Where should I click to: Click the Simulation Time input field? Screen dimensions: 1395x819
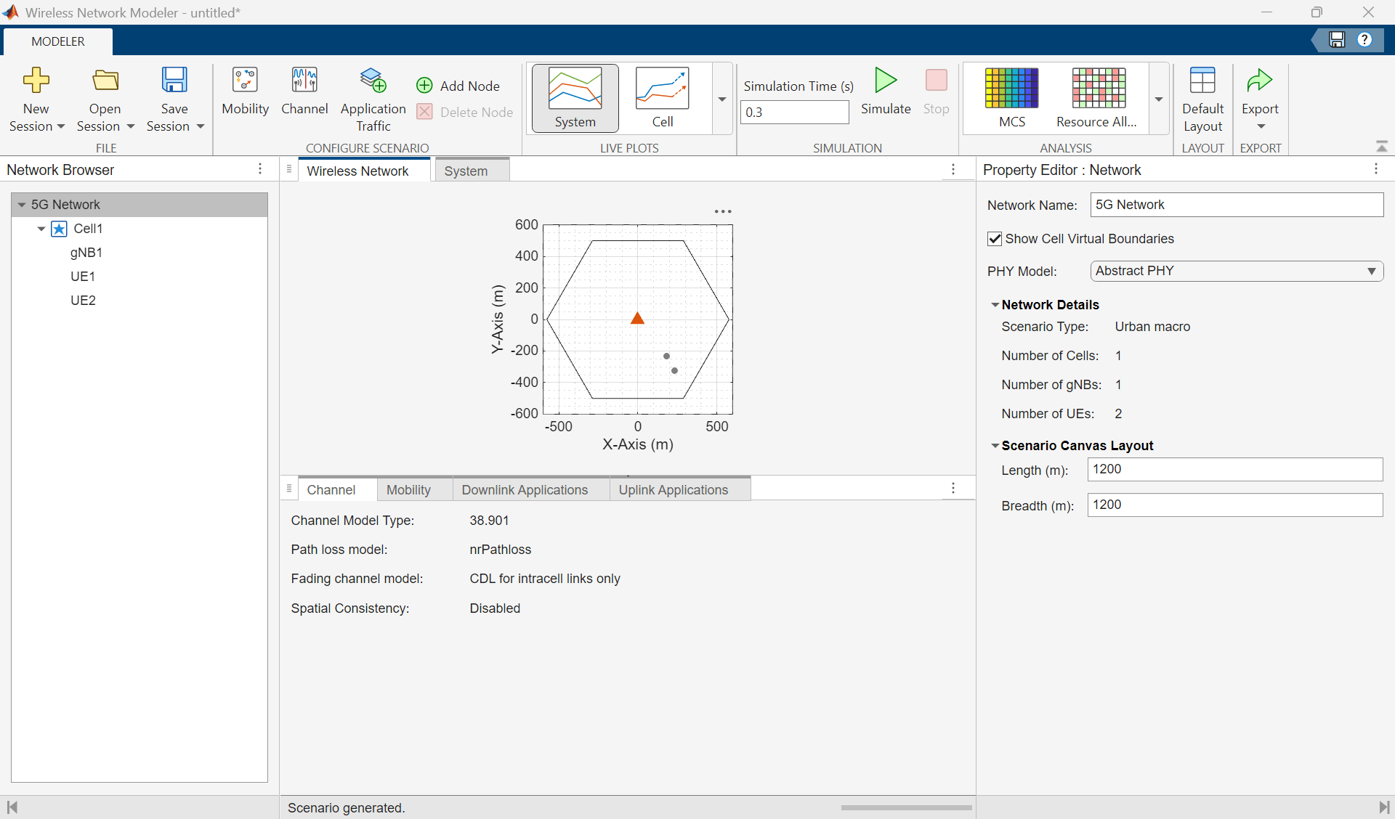[x=794, y=113]
